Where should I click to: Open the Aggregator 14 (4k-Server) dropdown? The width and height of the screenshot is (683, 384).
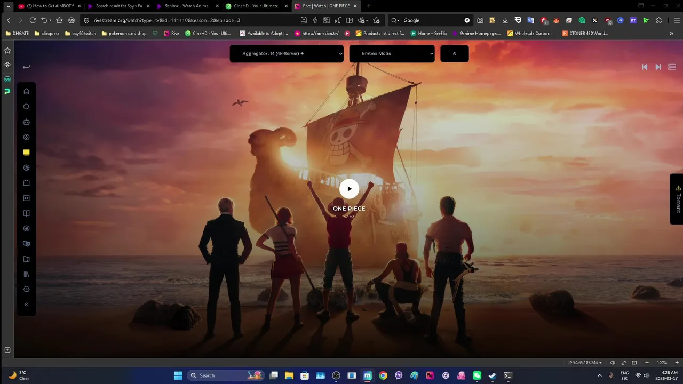(x=287, y=53)
